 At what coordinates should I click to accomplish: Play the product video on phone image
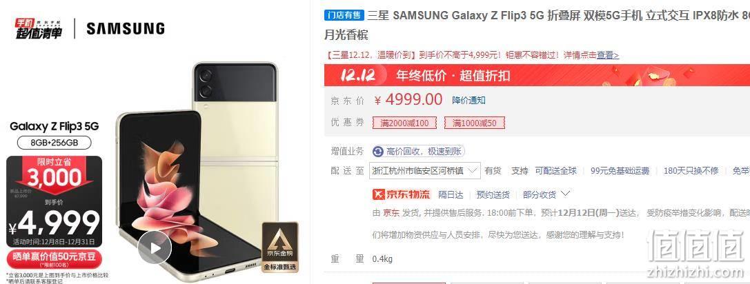click(155, 247)
